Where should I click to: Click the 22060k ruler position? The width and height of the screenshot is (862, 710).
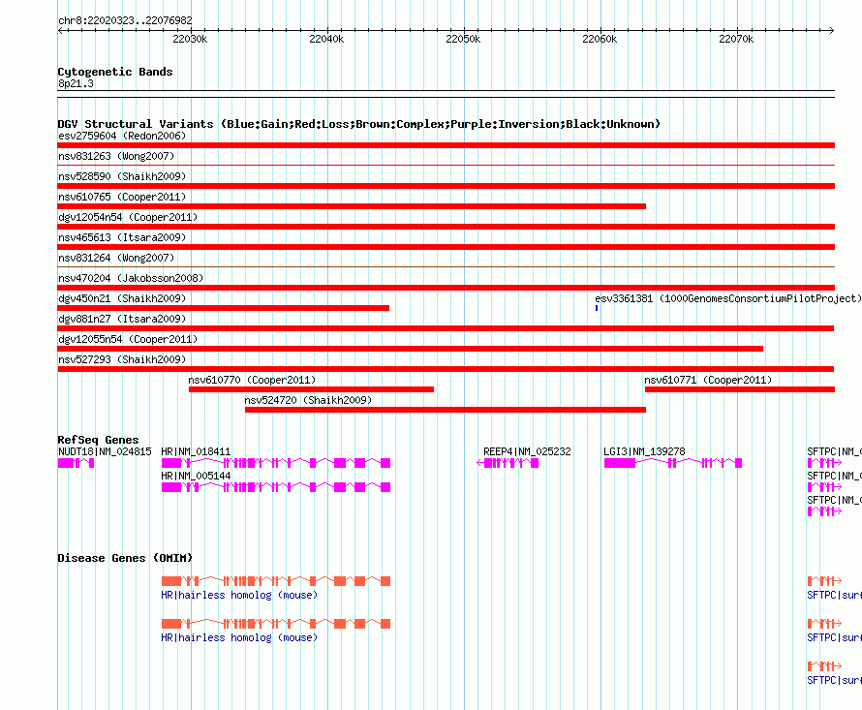coord(600,39)
